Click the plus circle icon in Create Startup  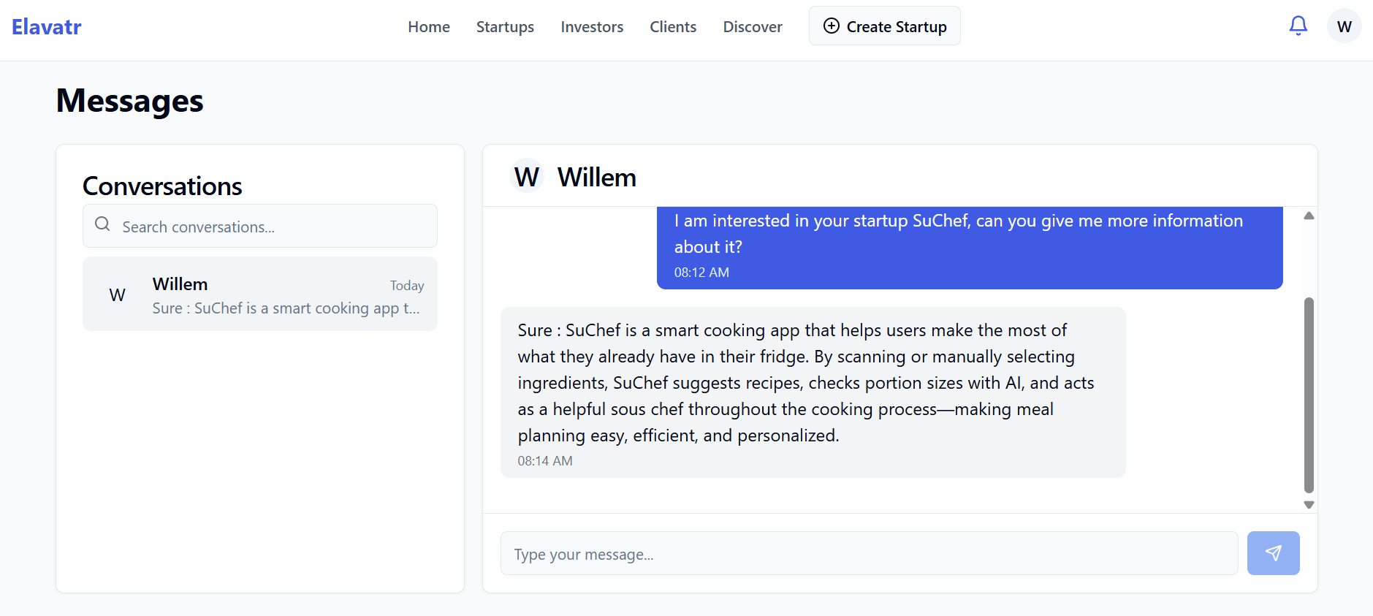pyautogui.click(x=831, y=26)
